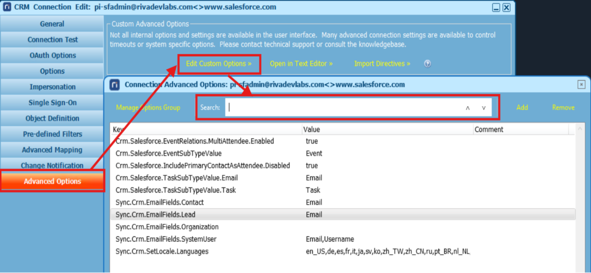Sort by the Comment column header
This screenshot has height=273, width=591.
point(521,130)
